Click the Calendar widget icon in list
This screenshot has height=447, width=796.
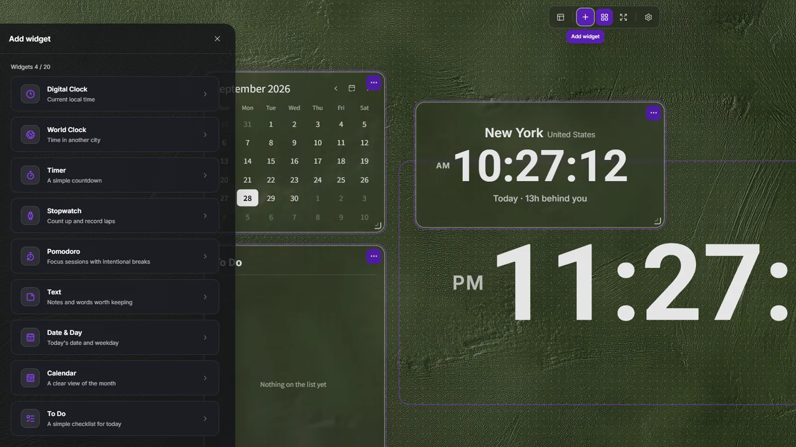(30, 378)
